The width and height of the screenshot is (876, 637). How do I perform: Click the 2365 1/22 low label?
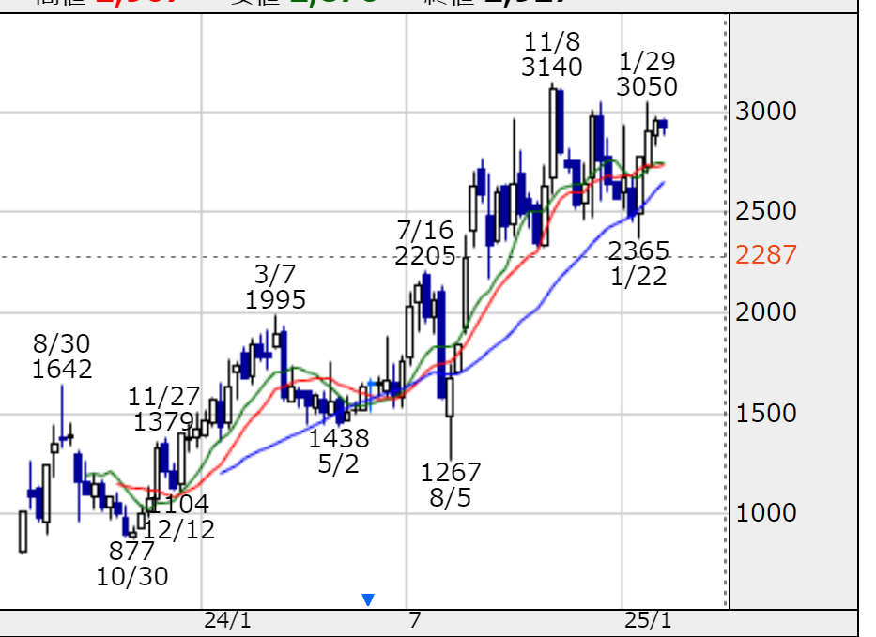coord(638,264)
